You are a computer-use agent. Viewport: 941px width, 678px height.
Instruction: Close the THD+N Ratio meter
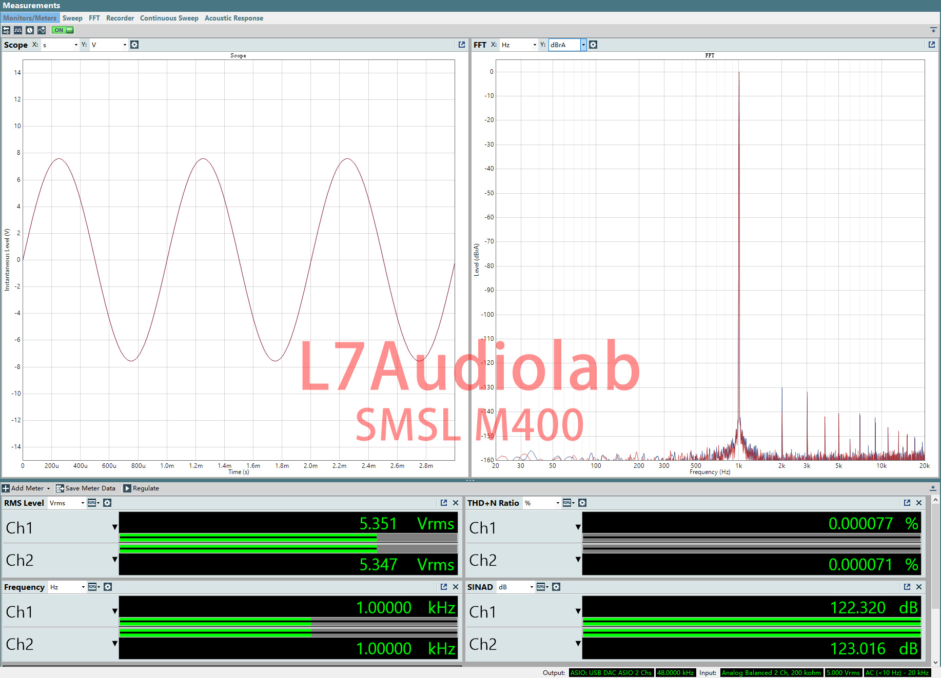pos(919,503)
